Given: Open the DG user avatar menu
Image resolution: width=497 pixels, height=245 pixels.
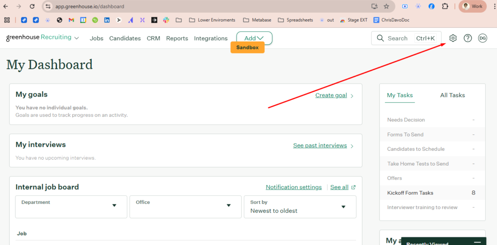Looking at the screenshot, I should 482,38.
